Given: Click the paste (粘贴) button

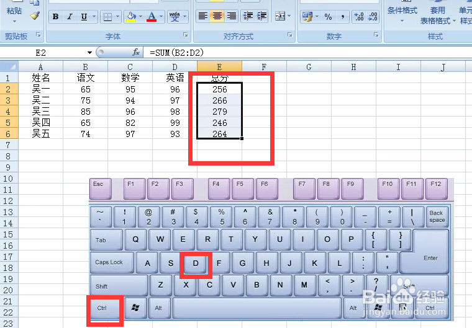Looking at the screenshot, I should point(14,9).
